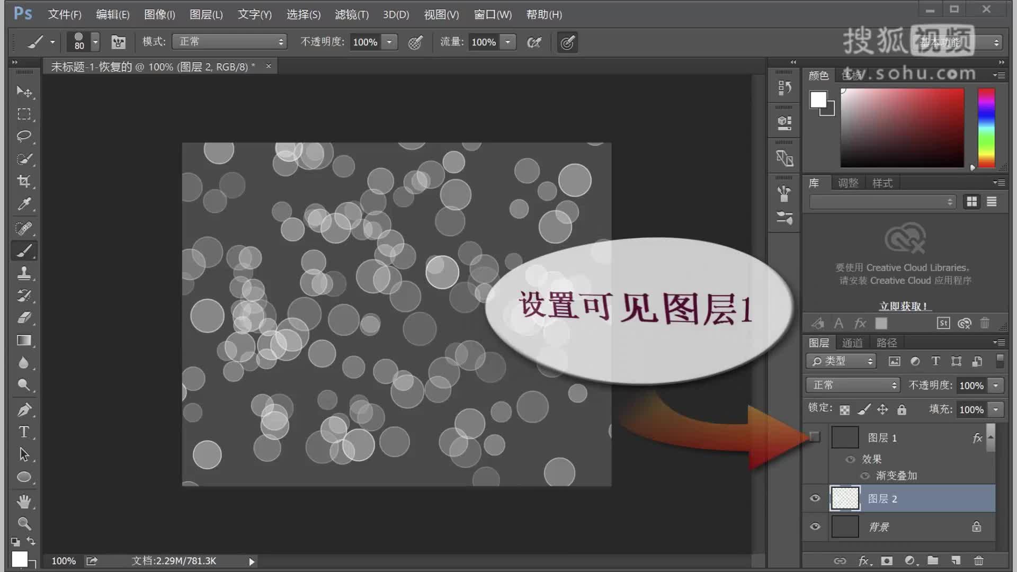Click the 立即获取！ link
The width and height of the screenshot is (1017, 572).
[x=903, y=306]
